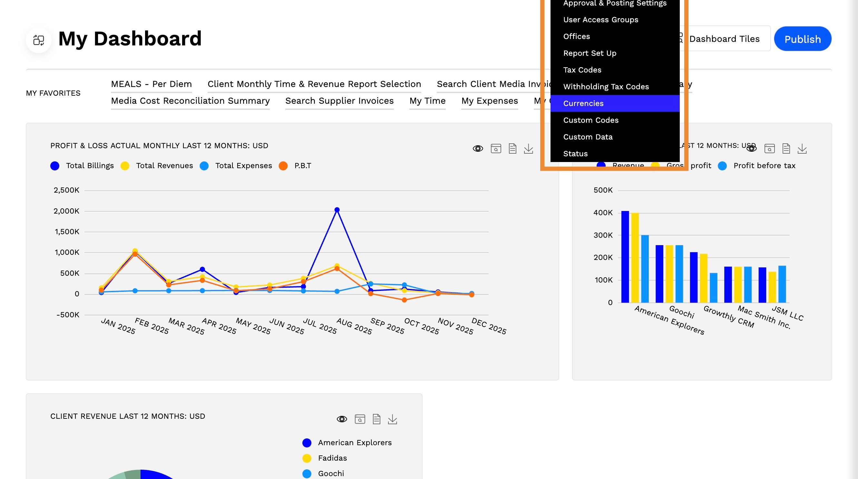Click the dashboard switch icon beside My Dashboard
The image size is (858, 479).
point(39,40)
